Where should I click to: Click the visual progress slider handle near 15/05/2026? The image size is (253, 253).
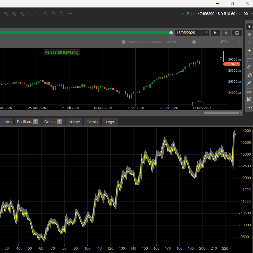point(124,42)
